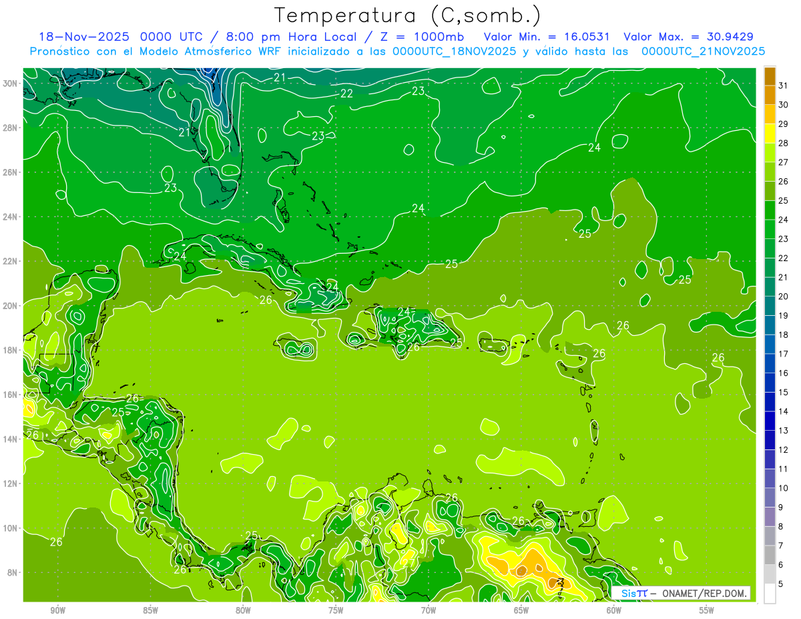The image size is (801, 619).
Task: Click the colorbar scale label 8
Action: tap(781, 527)
